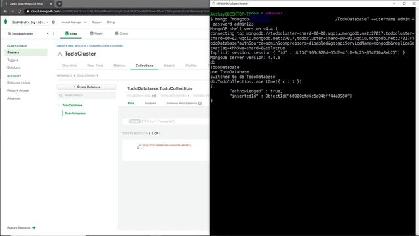This screenshot has width=419, height=236.
Task: Click the cluster icon beside TodoCluster title
Action: tap(60, 54)
